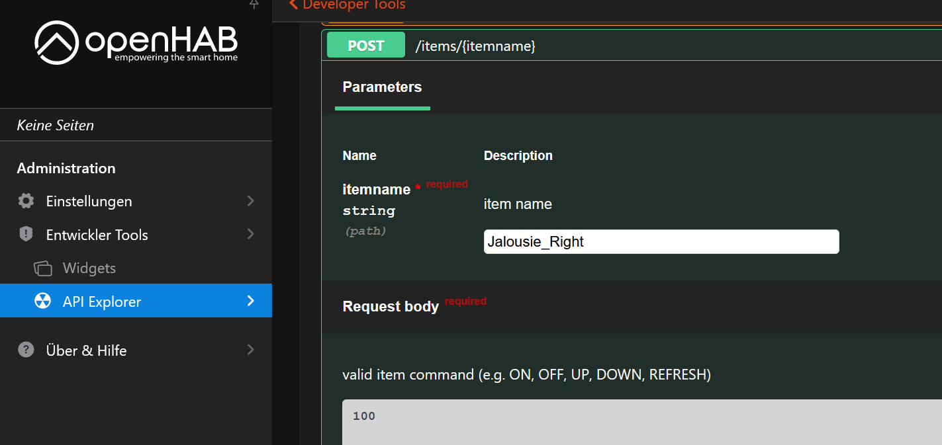942x445 pixels.
Task: Click the Einstellungen gear icon
Action: click(26, 201)
